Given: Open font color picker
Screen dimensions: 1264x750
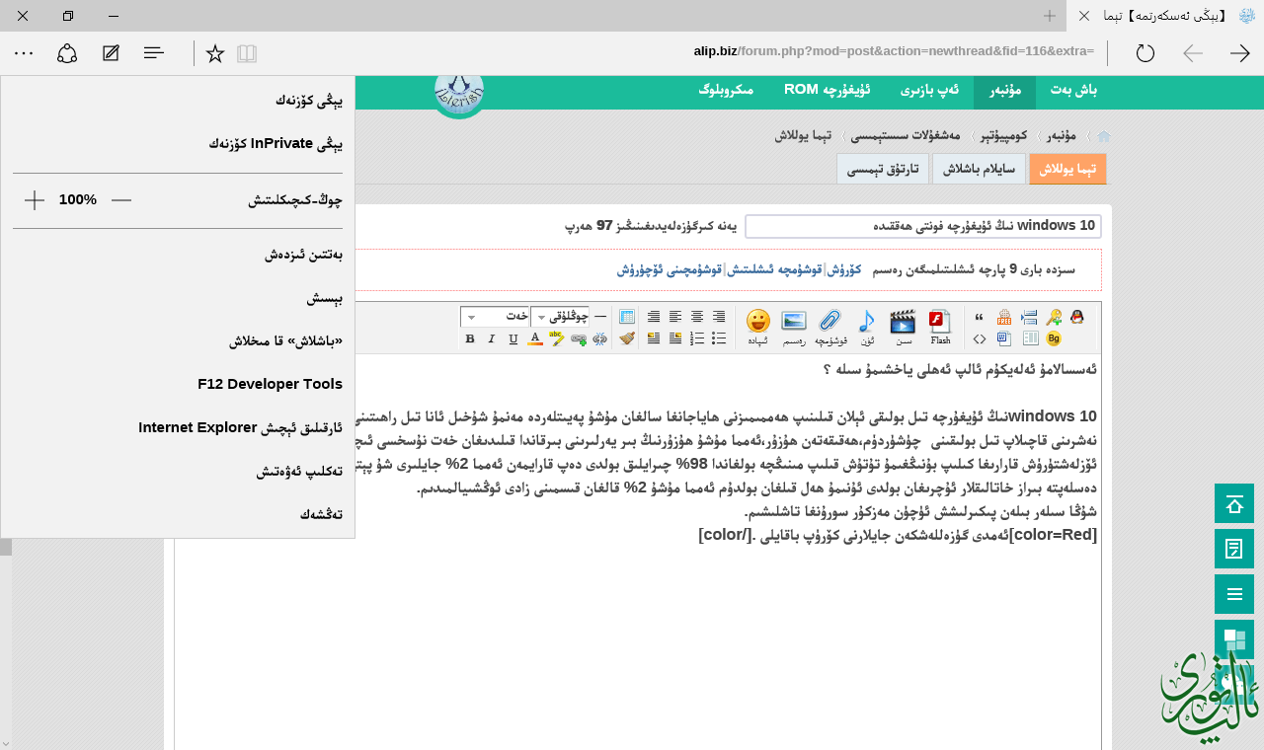Looking at the screenshot, I should pyautogui.click(x=535, y=338).
